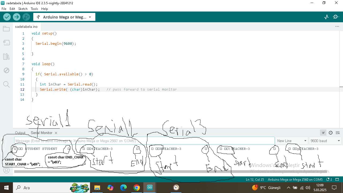This screenshot has height=193, width=343.
Task: Toggle the Serial Monitor panel from the toolbar
Action: (335, 17)
